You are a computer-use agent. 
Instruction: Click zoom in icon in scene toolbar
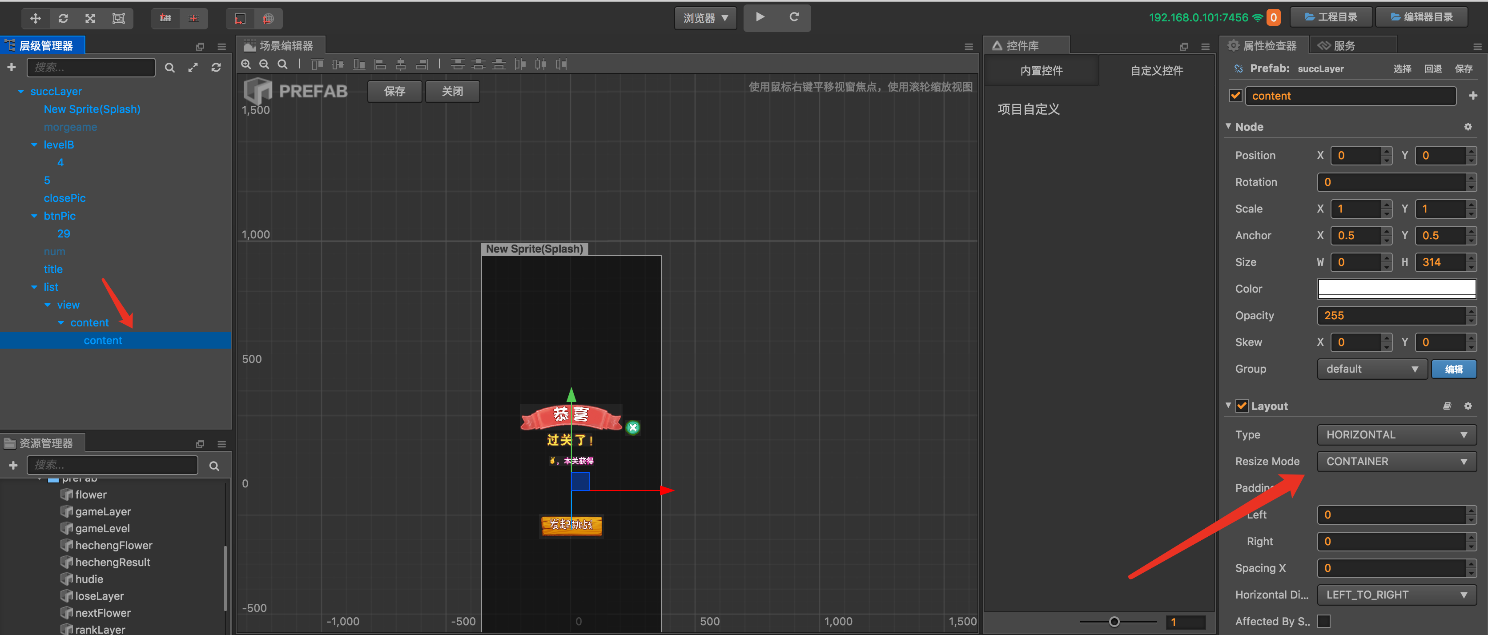click(246, 64)
